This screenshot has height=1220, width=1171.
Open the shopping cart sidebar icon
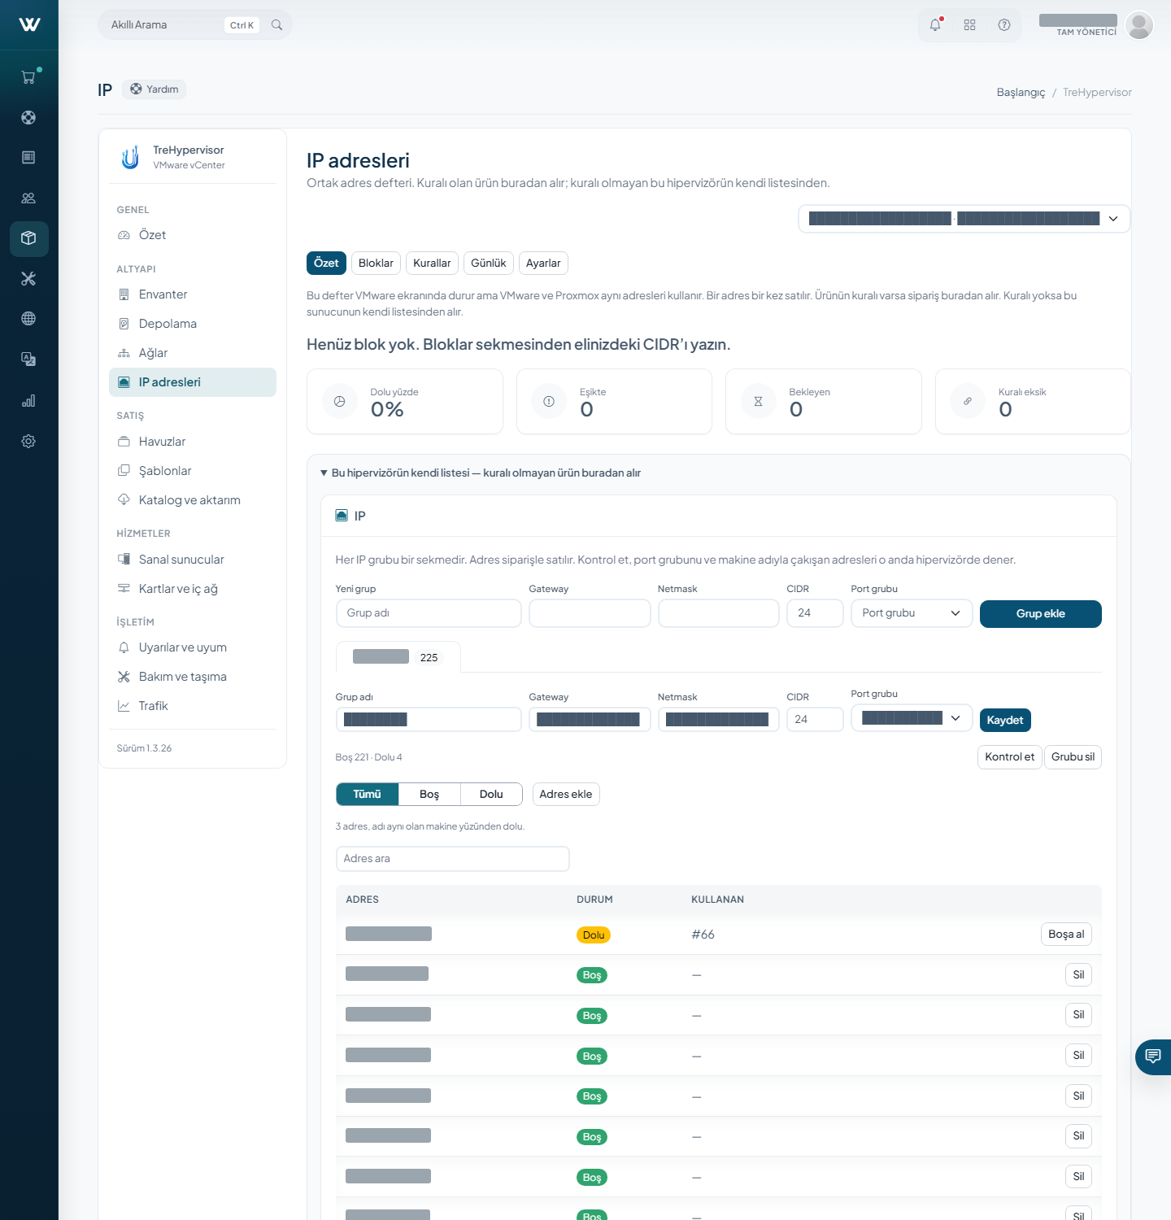coord(28,77)
